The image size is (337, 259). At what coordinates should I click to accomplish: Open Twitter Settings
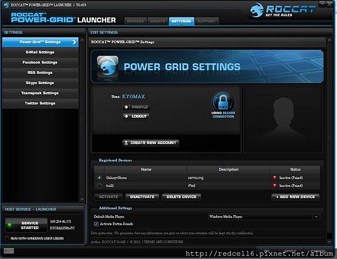40,103
